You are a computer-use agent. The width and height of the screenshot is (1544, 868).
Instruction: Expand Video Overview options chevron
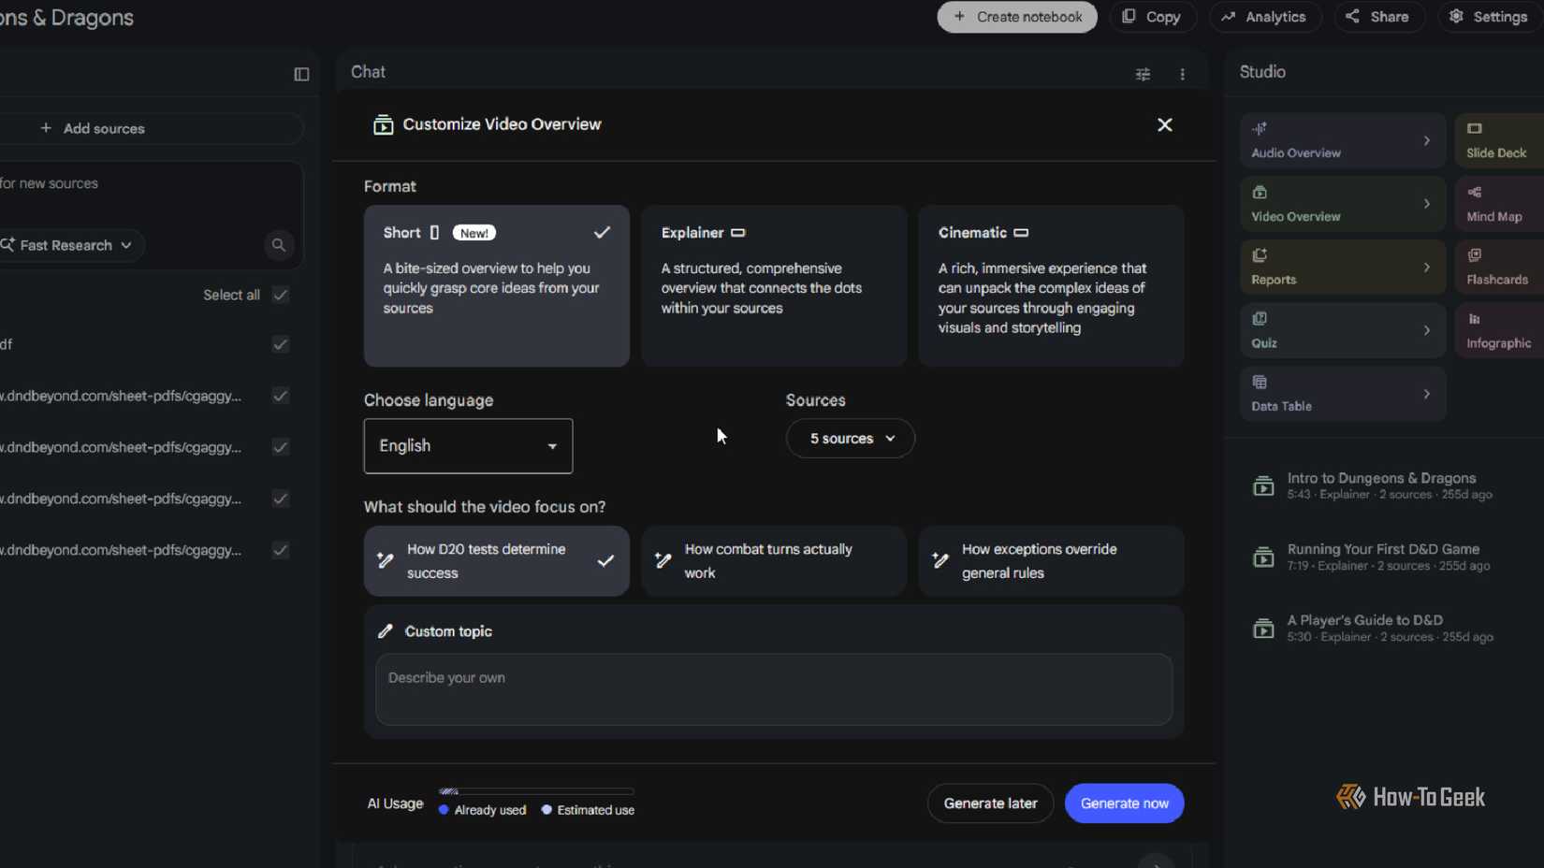[x=1426, y=204]
